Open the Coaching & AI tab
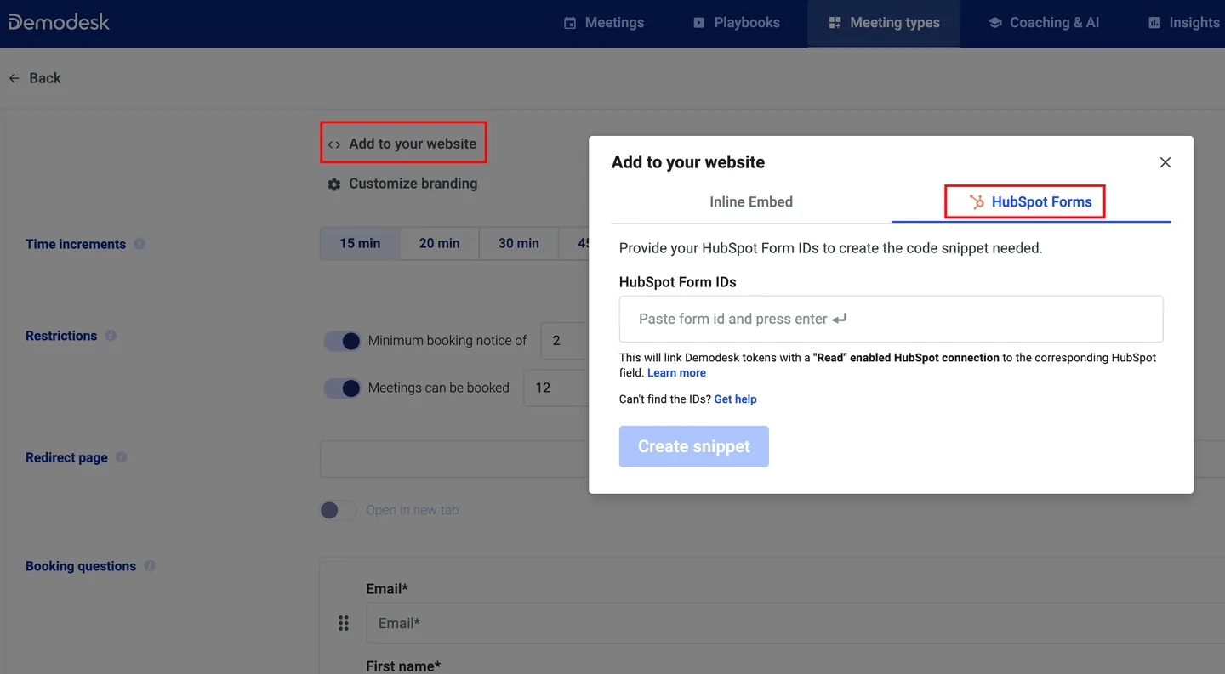Viewport: 1225px width, 674px height. click(x=1044, y=23)
